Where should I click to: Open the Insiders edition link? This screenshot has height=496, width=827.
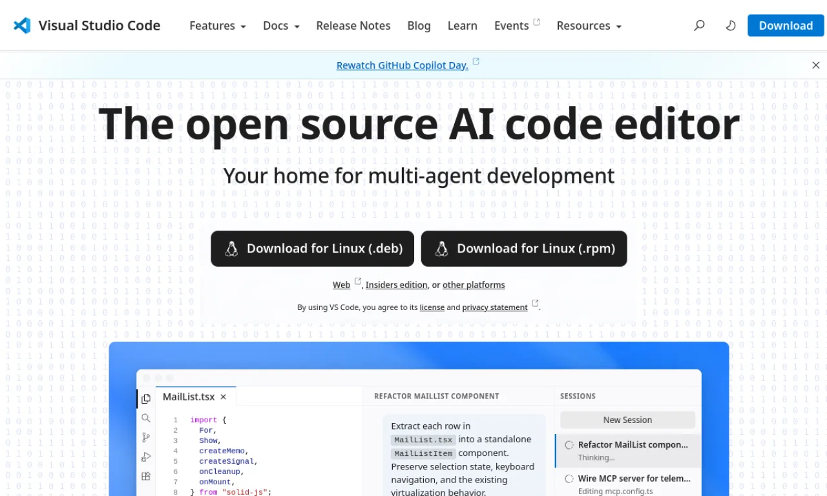(x=397, y=285)
